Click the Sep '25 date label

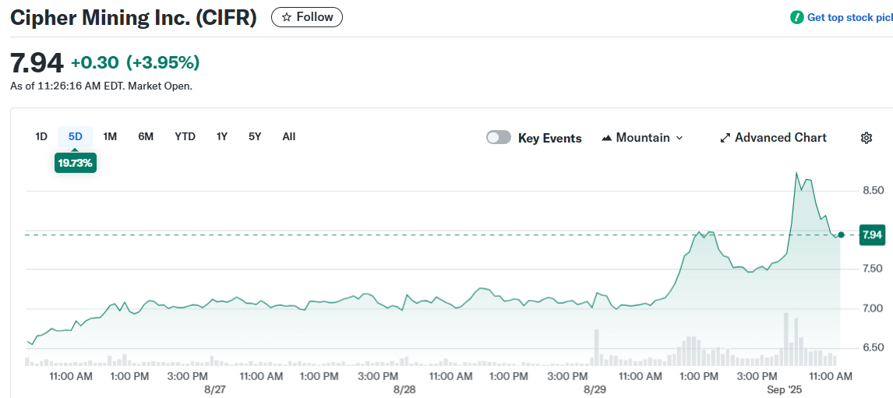coord(784,390)
